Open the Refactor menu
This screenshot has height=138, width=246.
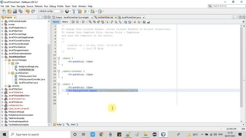coord(38,6)
